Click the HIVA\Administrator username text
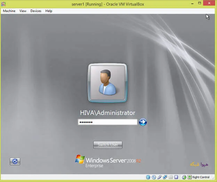This screenshot has height=182, width=217. click(107, 113)
